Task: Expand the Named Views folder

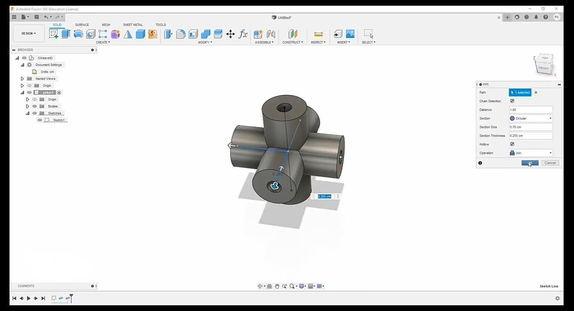Action: click(x=22, y=79)
